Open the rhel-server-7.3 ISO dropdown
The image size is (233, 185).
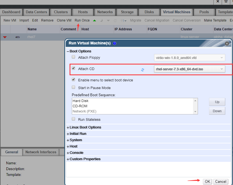point(189,69)
